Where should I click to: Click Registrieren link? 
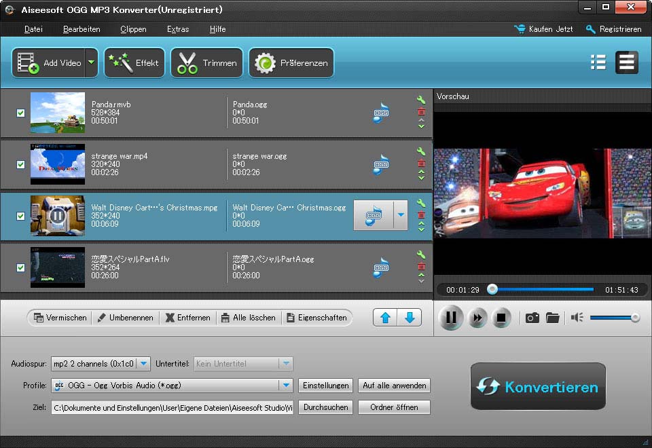tap(614, 29)
